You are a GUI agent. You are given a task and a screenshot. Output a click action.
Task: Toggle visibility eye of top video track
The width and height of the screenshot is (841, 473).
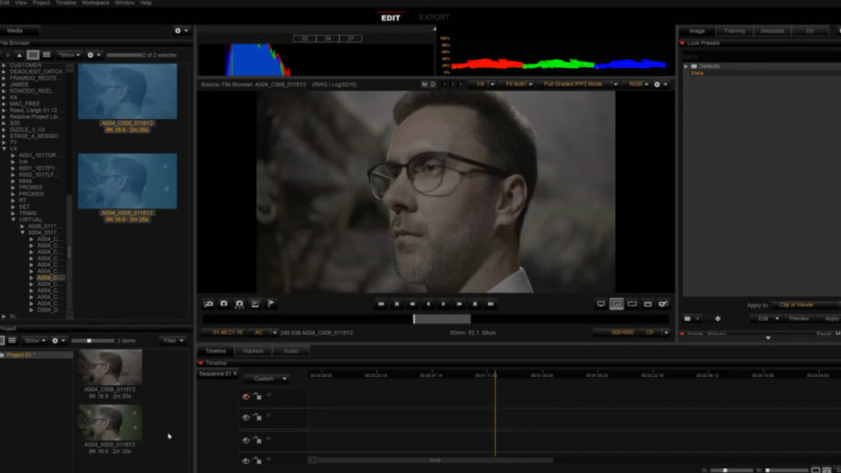click(246, 396)
